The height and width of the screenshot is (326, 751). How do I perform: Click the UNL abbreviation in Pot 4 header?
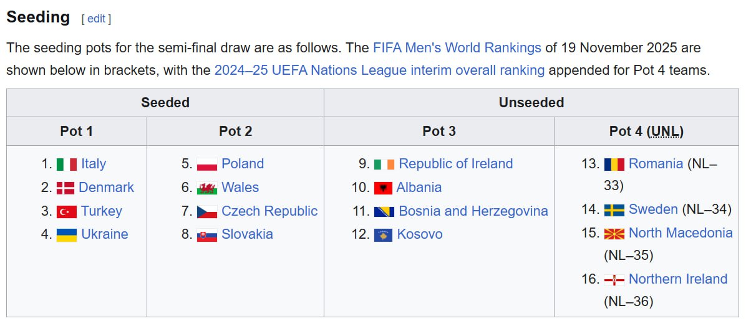665,131
